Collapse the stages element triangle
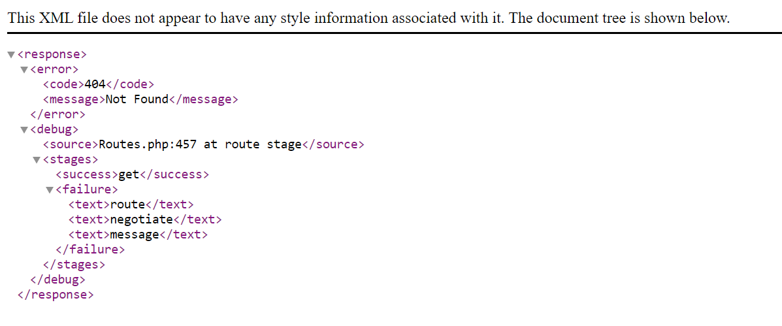 (37, 160)
